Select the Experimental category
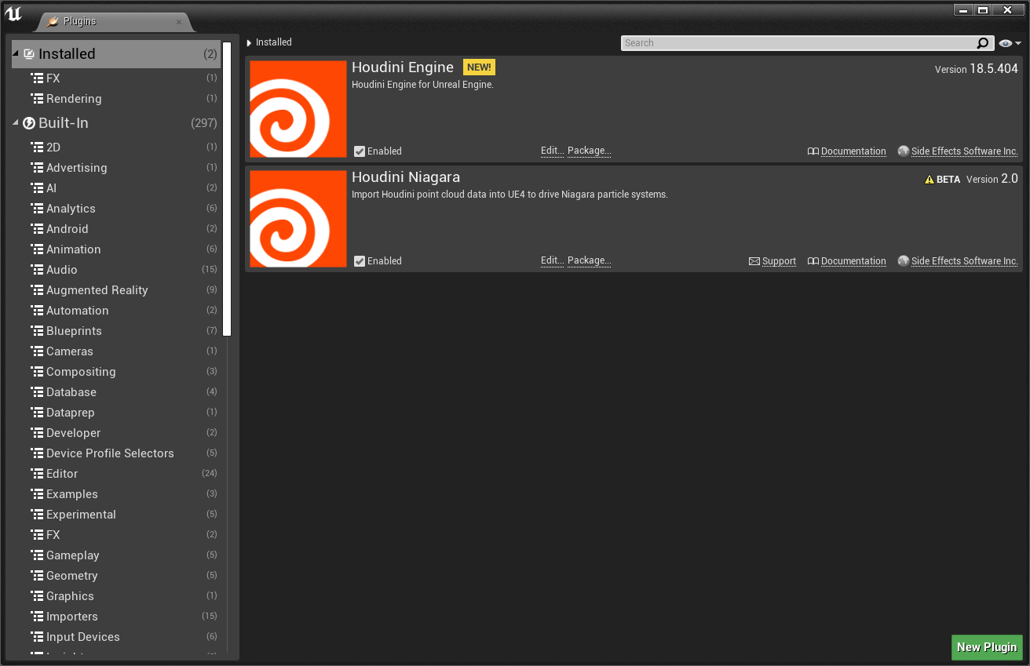Screen dimensions: 1030x666 coord(116,515)
